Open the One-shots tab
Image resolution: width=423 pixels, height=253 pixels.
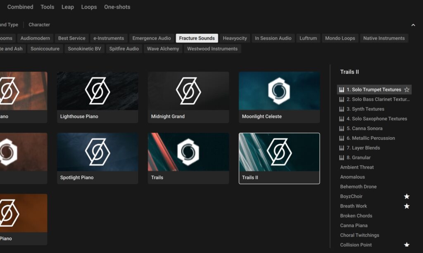[x=117, y=7]
